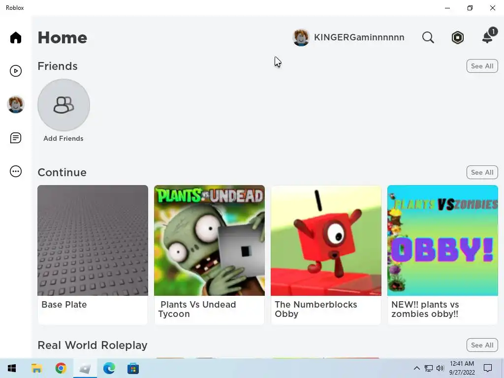Viewport: 504px width, 378px height.
Task: Click the Plants Vs Undead Tycoon title
Action: pos(197,309)
